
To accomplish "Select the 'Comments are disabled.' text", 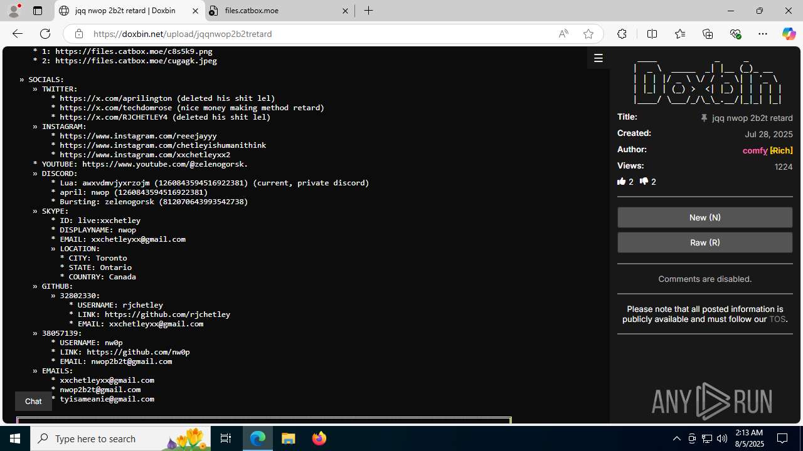I will [x=705, y=279].
